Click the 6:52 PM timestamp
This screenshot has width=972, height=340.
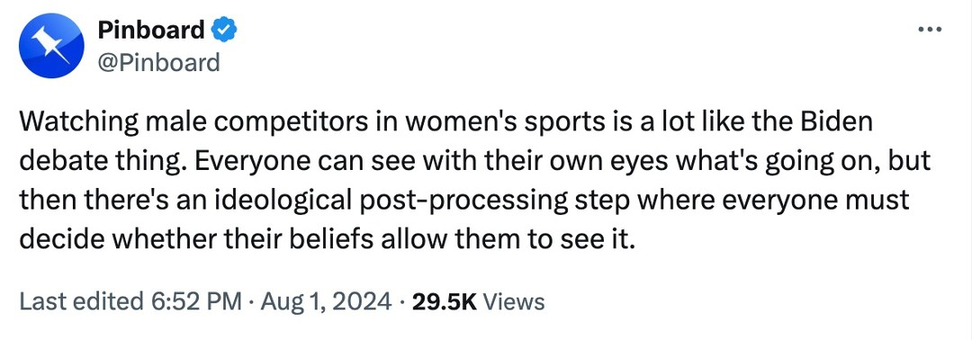[196, 301]
